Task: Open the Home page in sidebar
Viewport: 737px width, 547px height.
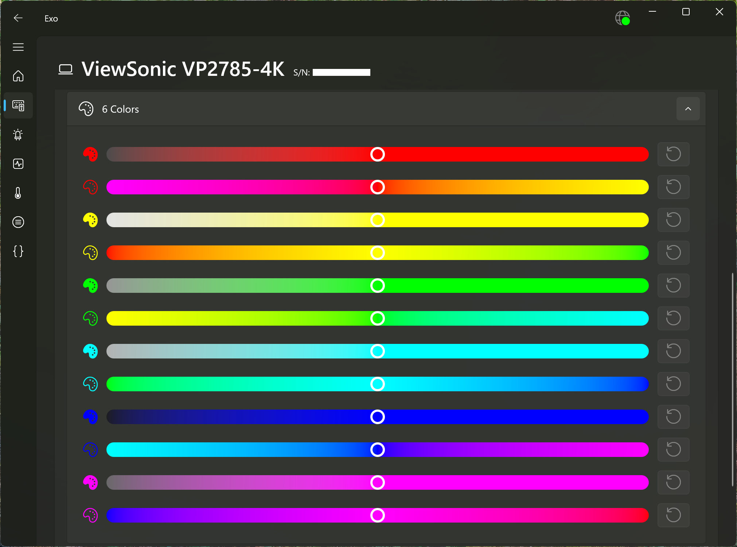Action: (x=18, y=76)
